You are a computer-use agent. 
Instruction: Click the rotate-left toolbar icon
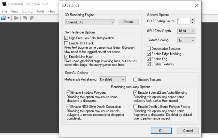click(25, 18)
